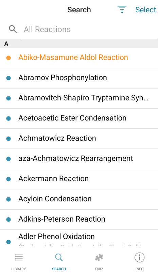Image resolution: width=158 pixels, height=273 pixels.
Task: Click the orange dot beside Abiko-Masamune
Action: 8,58
